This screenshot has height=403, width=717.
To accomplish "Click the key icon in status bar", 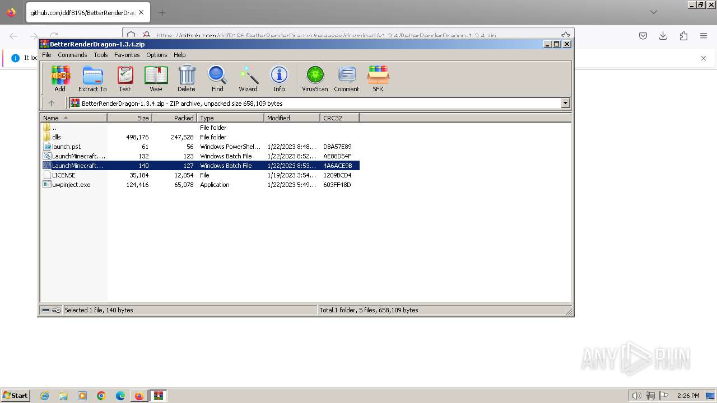I will click(x=57, y=310).
